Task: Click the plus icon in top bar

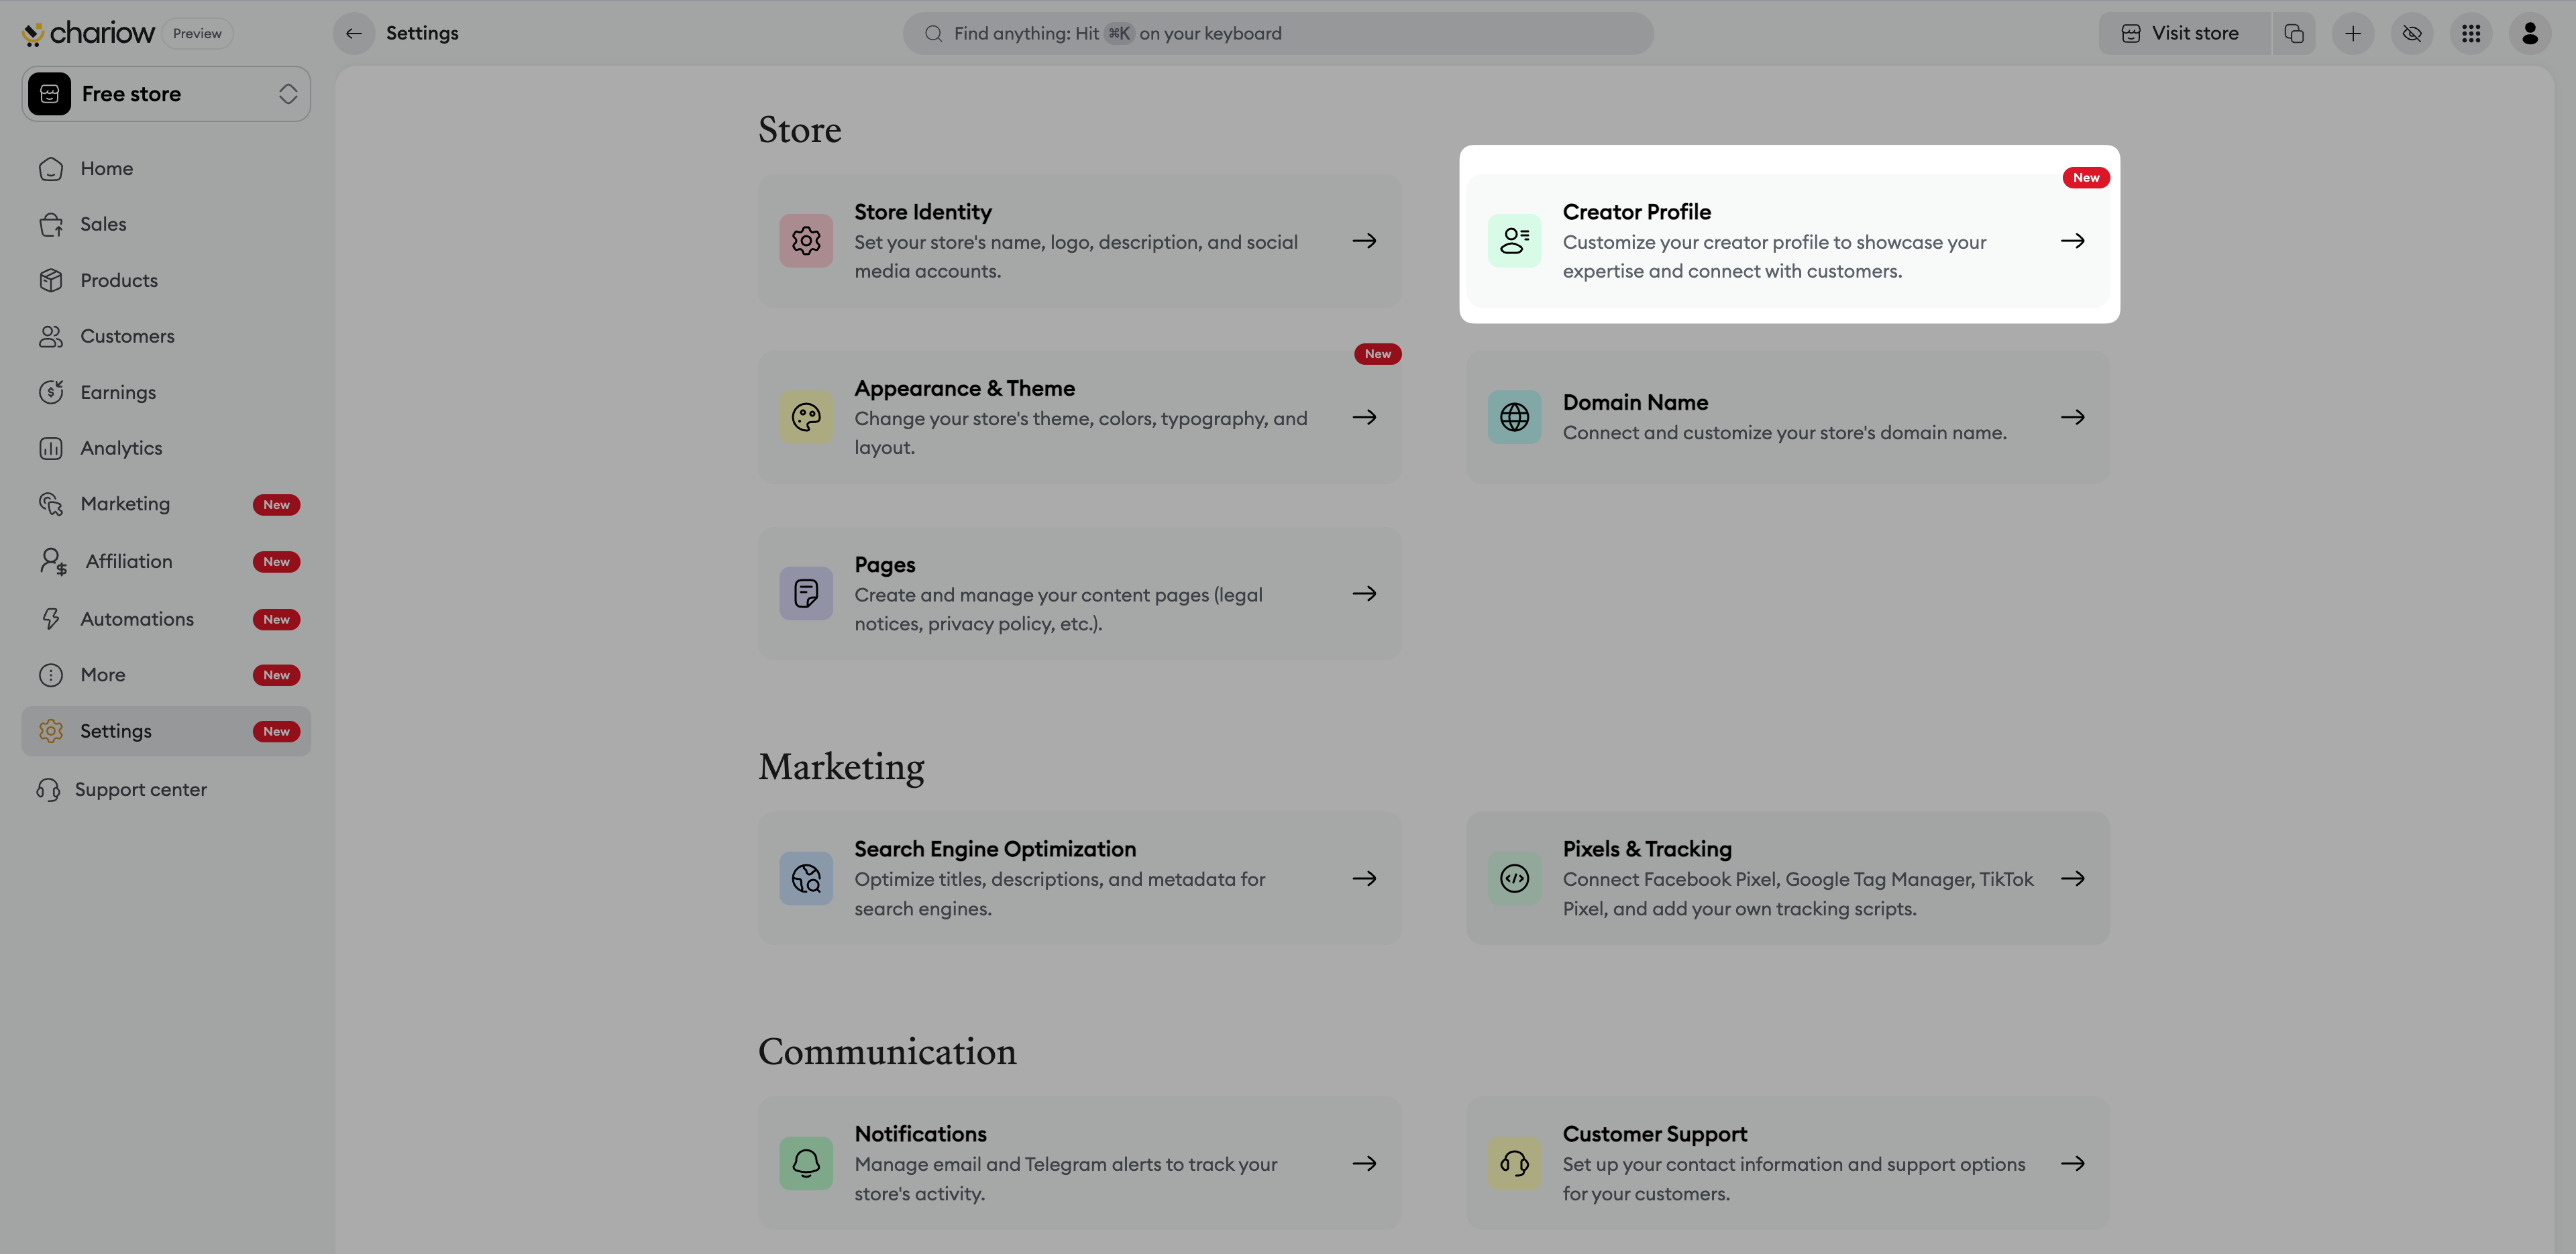Action: 2353,33
